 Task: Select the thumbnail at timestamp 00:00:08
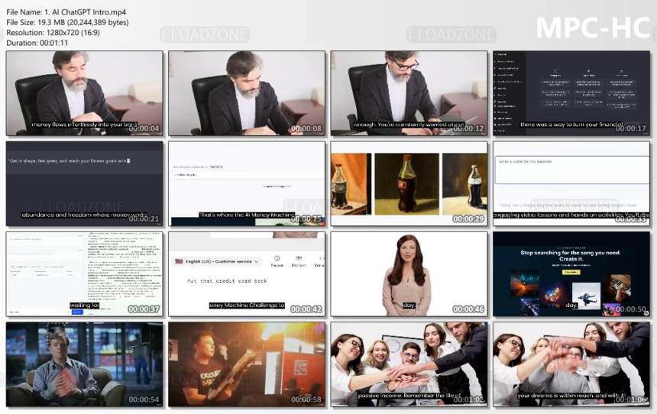tap(247, 93)
